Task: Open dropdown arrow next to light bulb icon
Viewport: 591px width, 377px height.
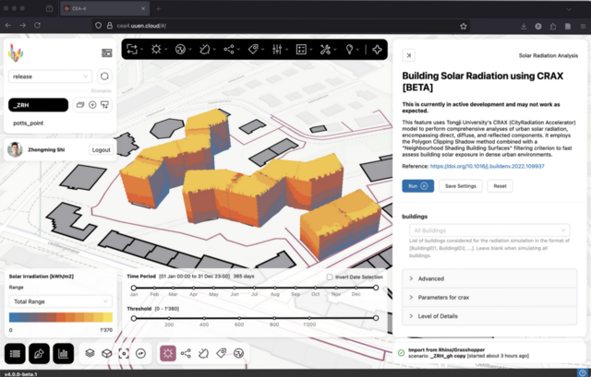Action: (x=357, y=49)
